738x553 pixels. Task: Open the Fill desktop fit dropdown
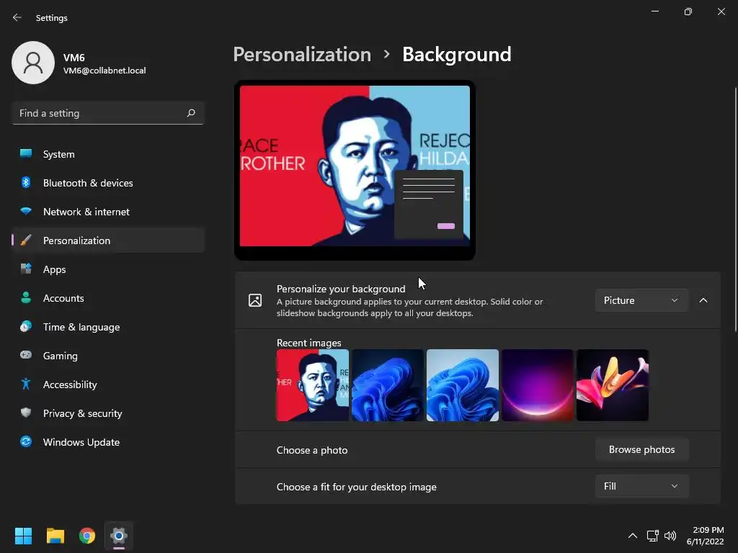coord(641,486)
